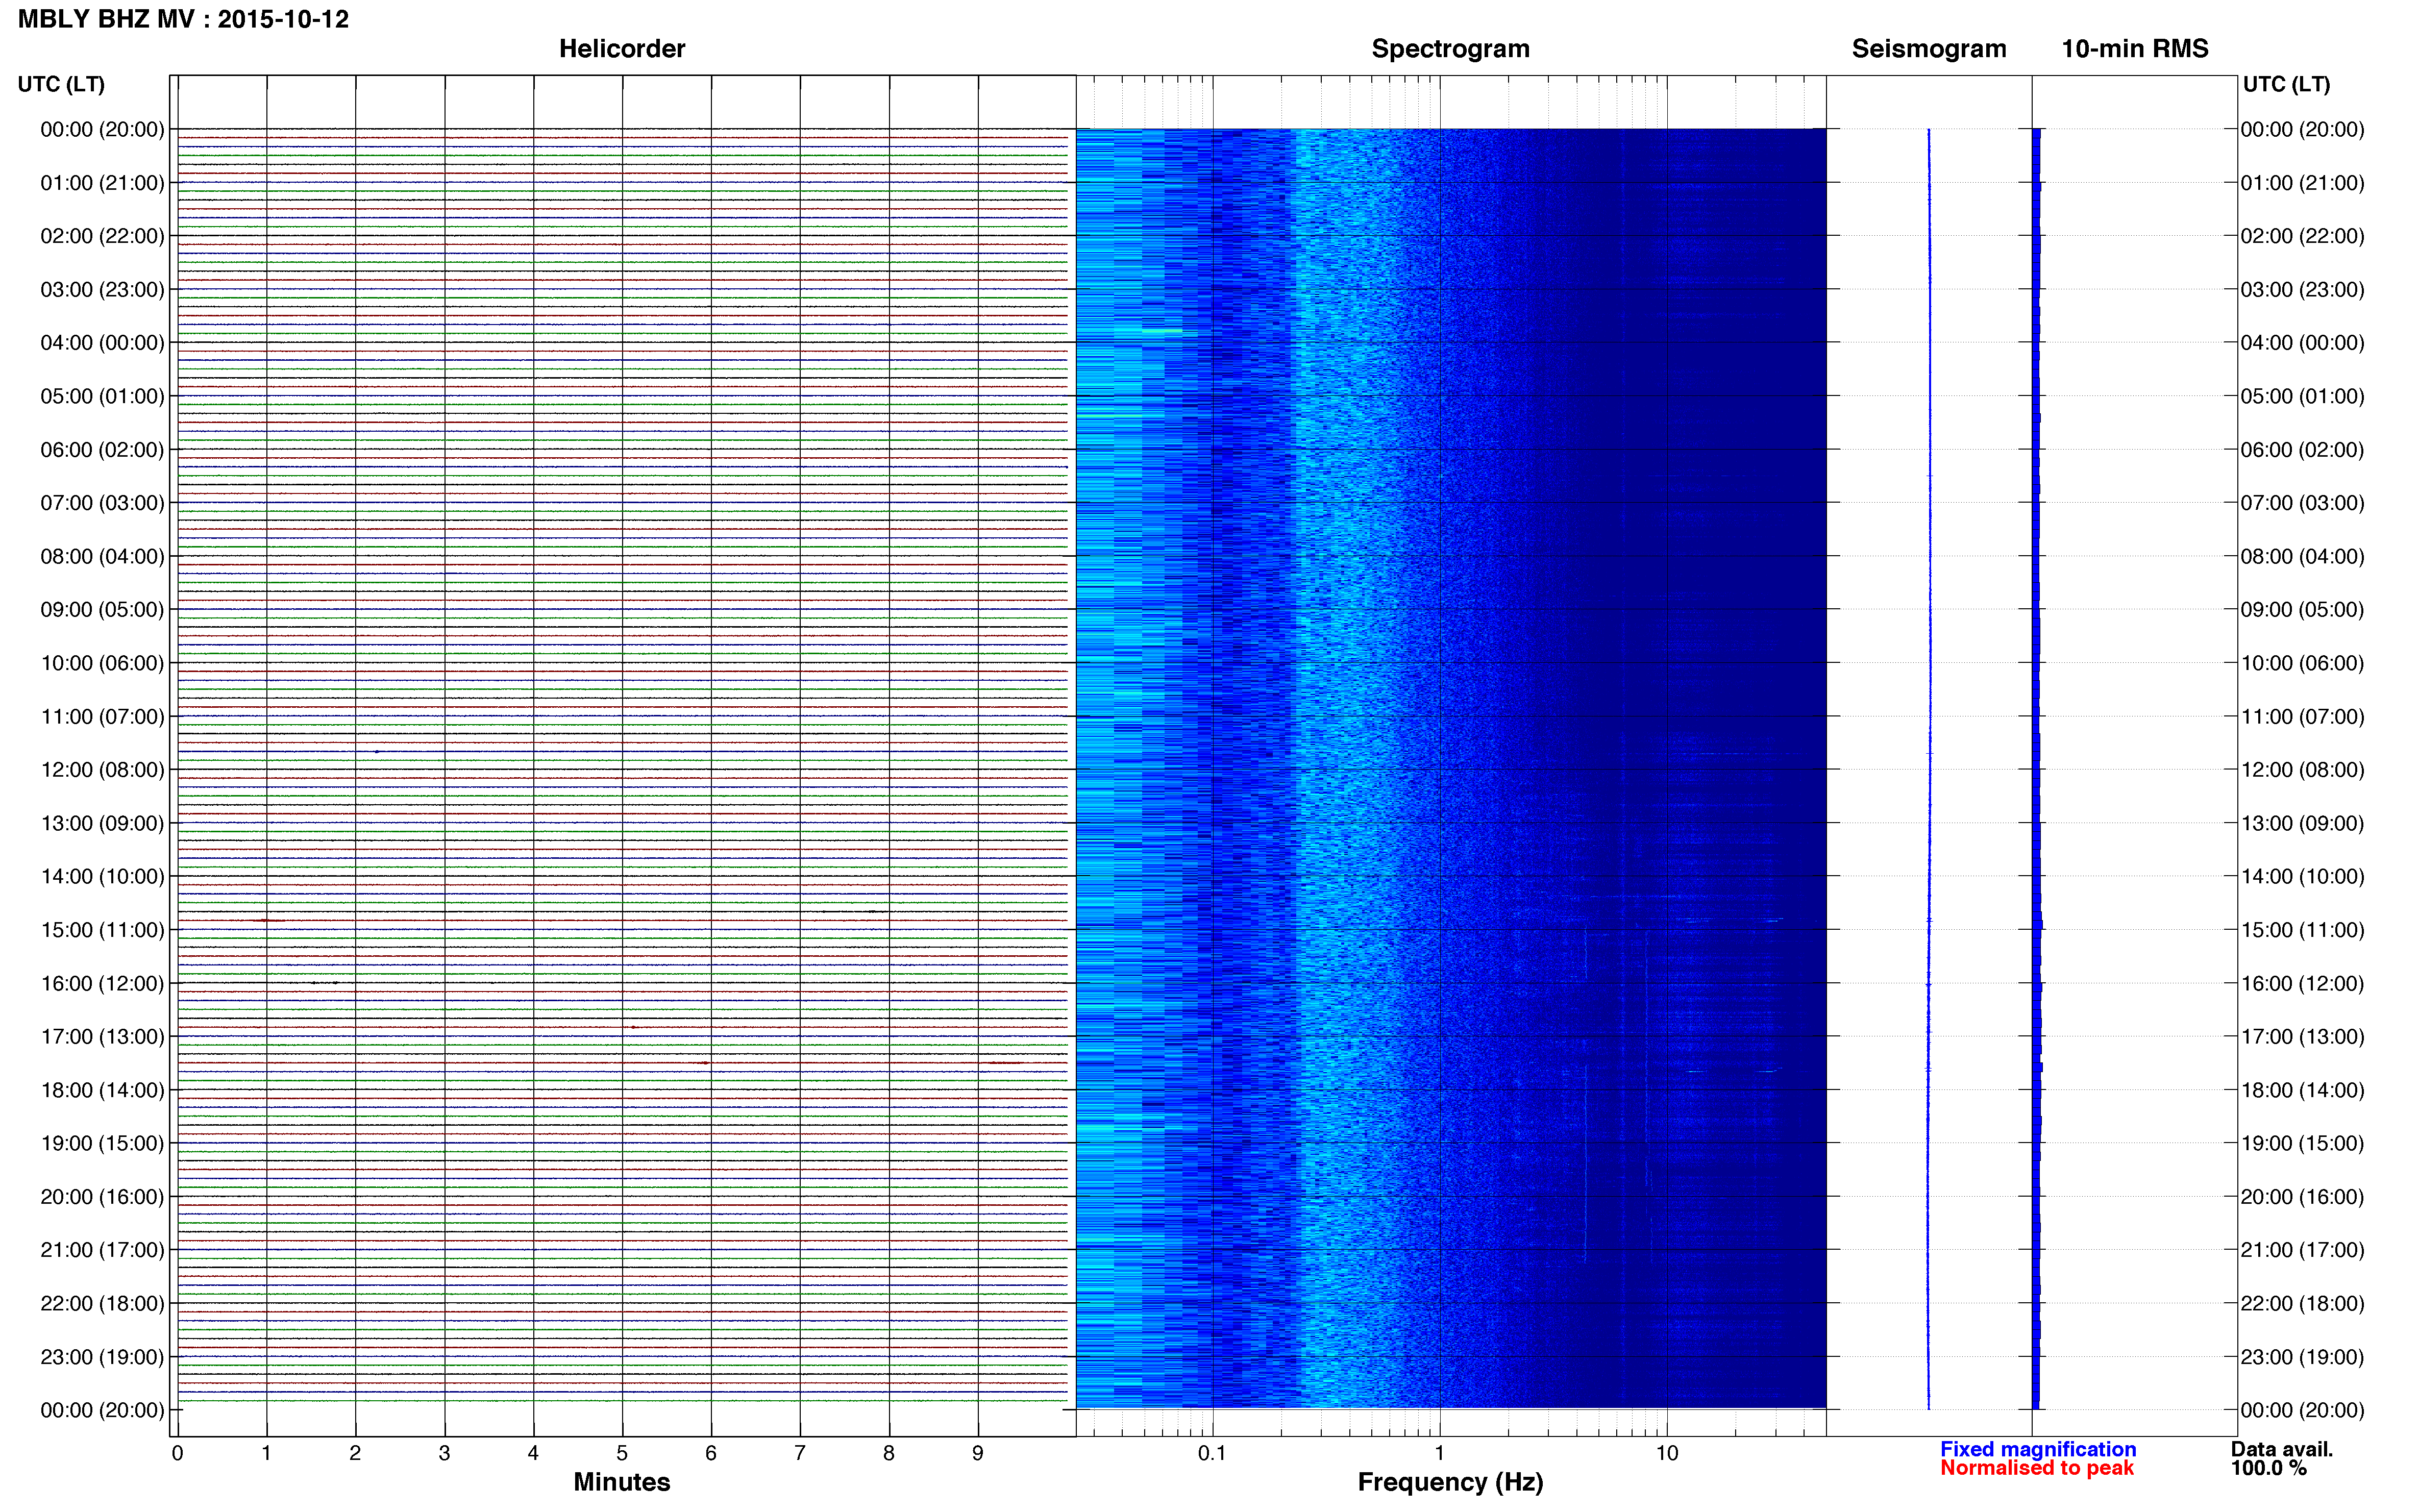Click the "Frequency (Hz)" x-axis label
The height and width of the screenshot is (1512, 2419).
1450,1482
